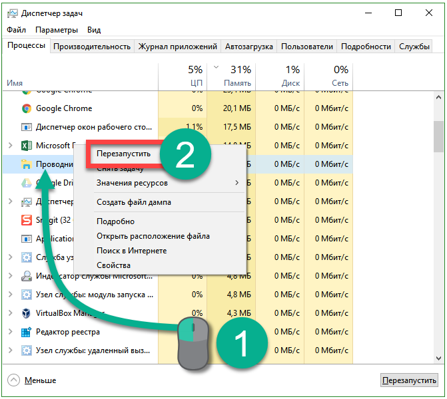Image resolution: width=447 pixels, height=399 pixels.
Task: Collapse the view with the Меньше button
Action: point(32,380)
